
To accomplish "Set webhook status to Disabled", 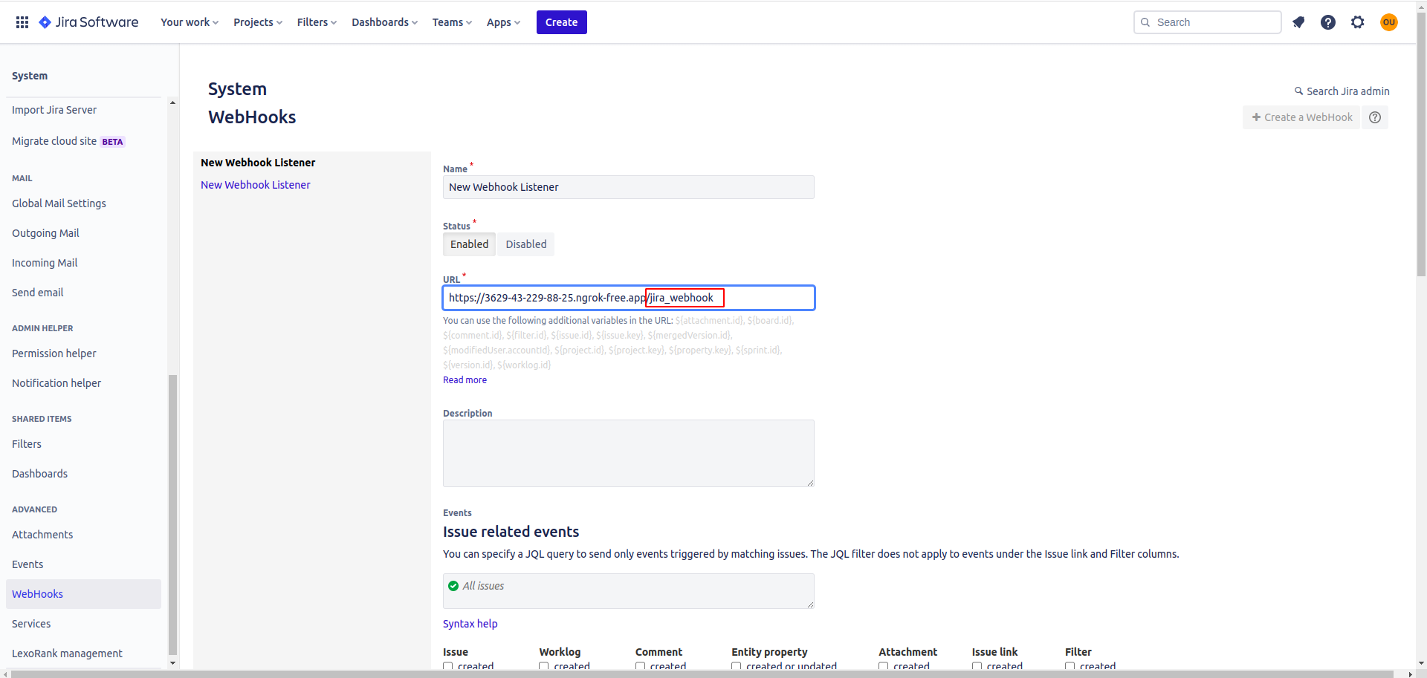I will [x=525, y=244].
